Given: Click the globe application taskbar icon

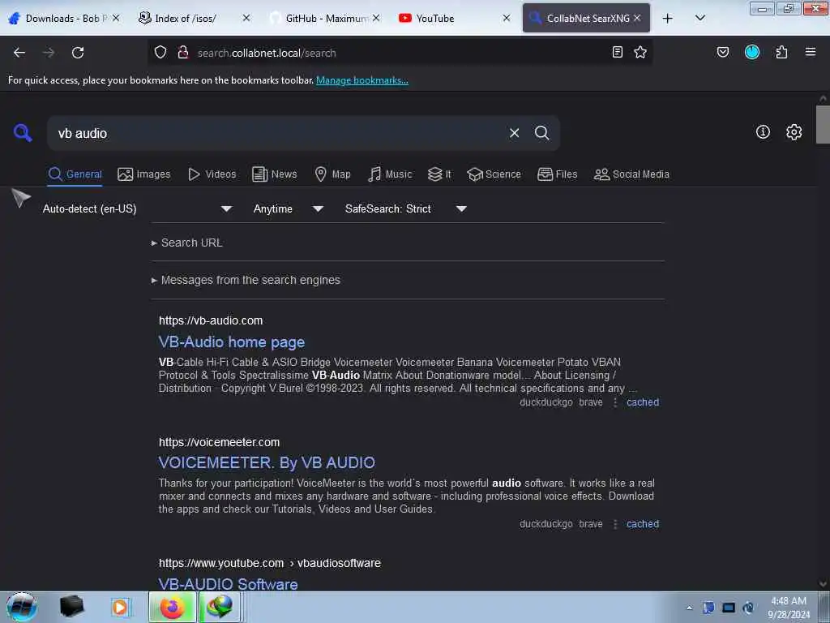Looking at the screenshot, I should [220, 607].
